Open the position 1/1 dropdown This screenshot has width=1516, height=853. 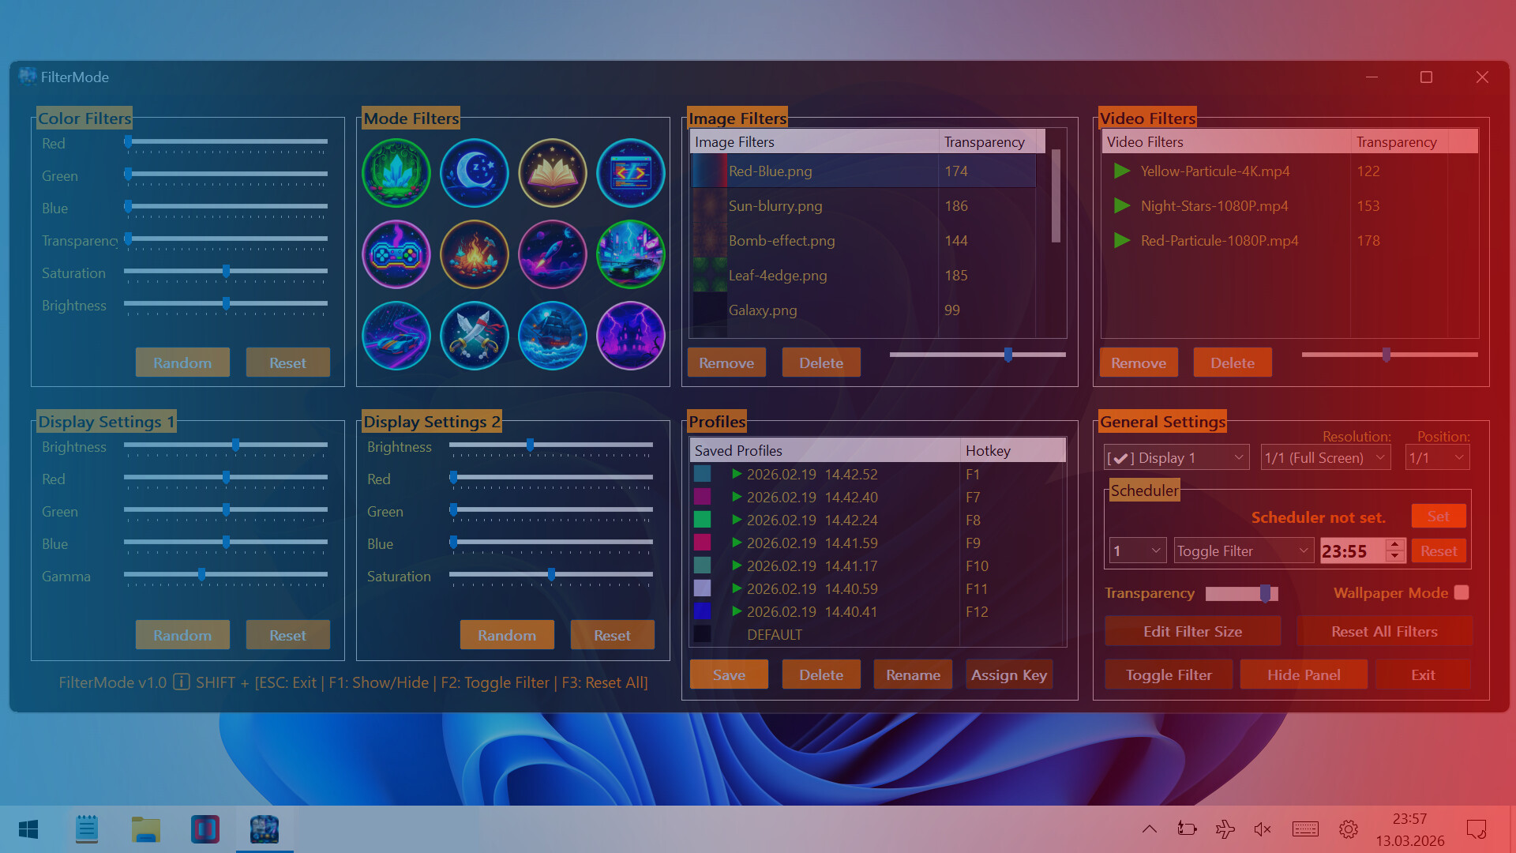tap(1436, 457)
